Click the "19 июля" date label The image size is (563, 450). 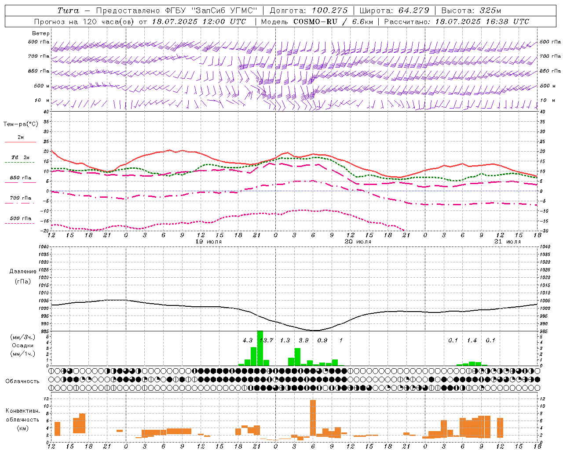click(208, 242)
